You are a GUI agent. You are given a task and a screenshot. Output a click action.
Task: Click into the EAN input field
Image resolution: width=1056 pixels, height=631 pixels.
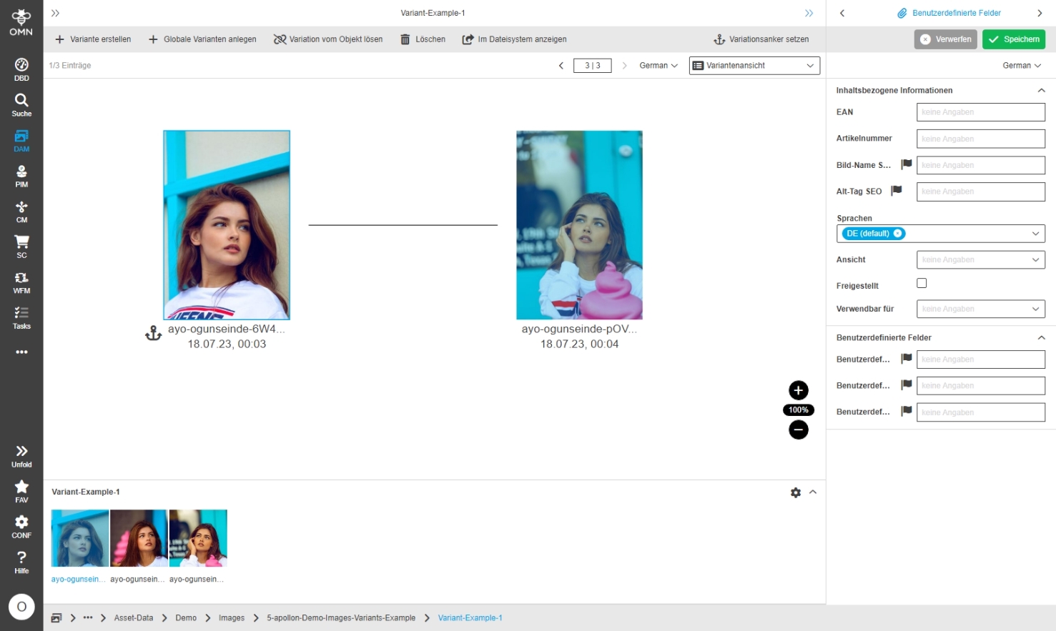coord(980,112)
